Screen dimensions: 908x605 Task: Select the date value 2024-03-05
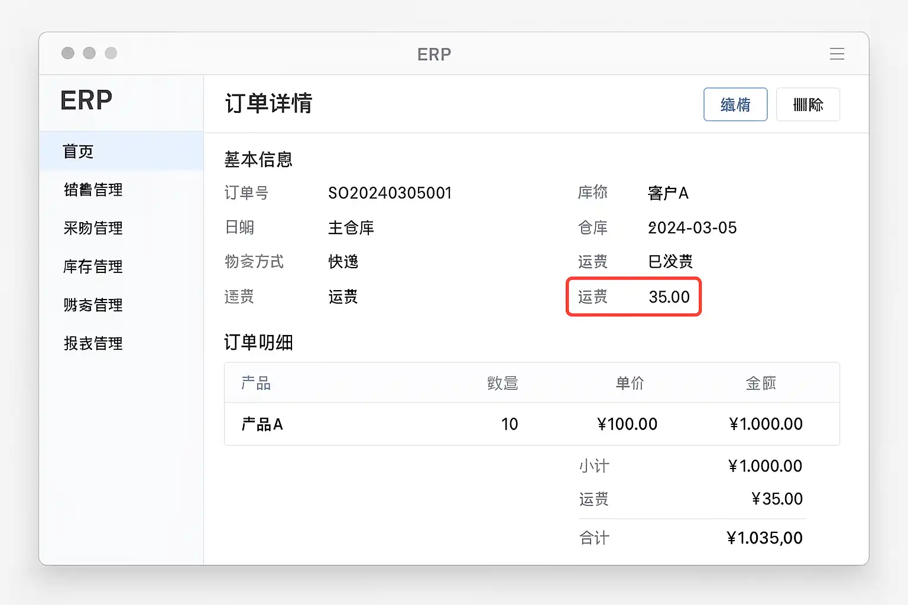(692, 227)
